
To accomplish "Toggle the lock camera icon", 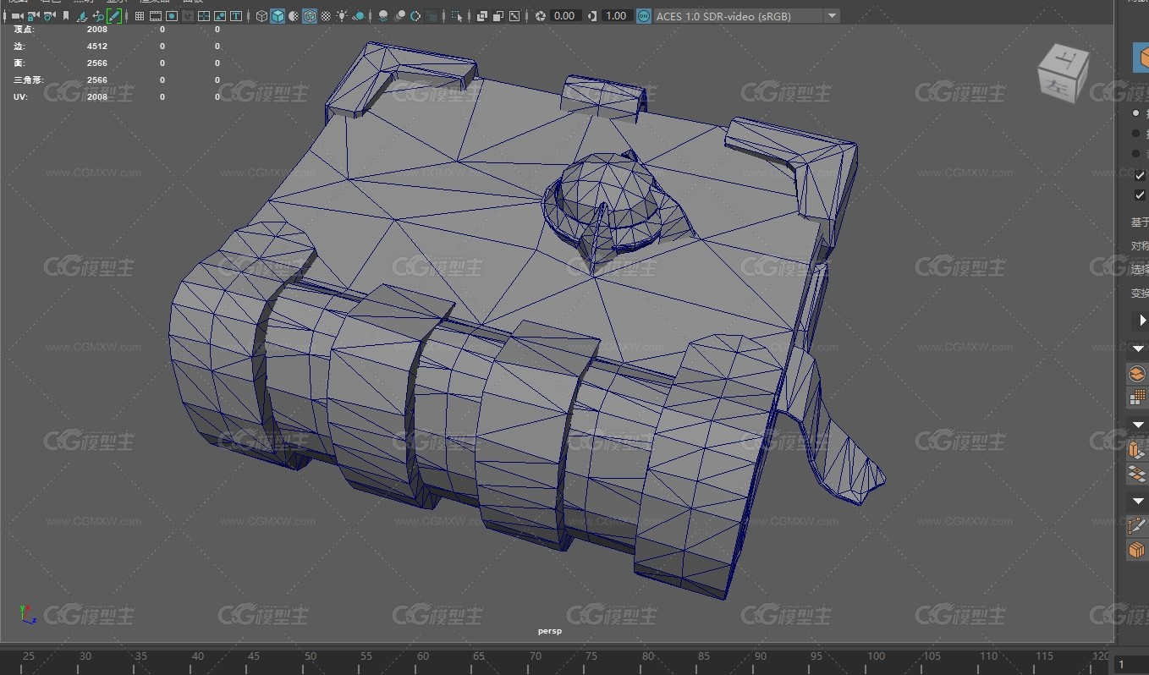I will pyautogui.click(x=33, y=16).
